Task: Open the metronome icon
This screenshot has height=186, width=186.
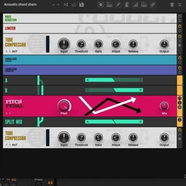Action: [x=127, y=4]
